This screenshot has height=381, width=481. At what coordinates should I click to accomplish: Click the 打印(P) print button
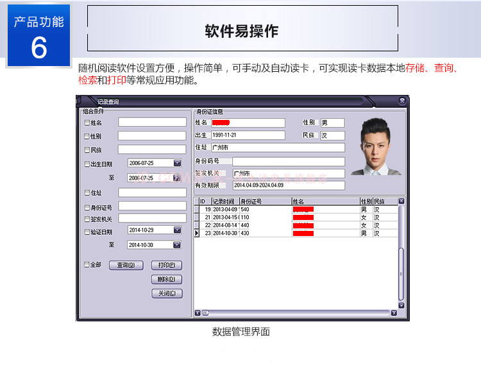point(167,266)
